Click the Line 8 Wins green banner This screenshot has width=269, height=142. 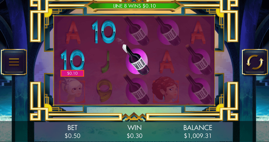(134, 6)
